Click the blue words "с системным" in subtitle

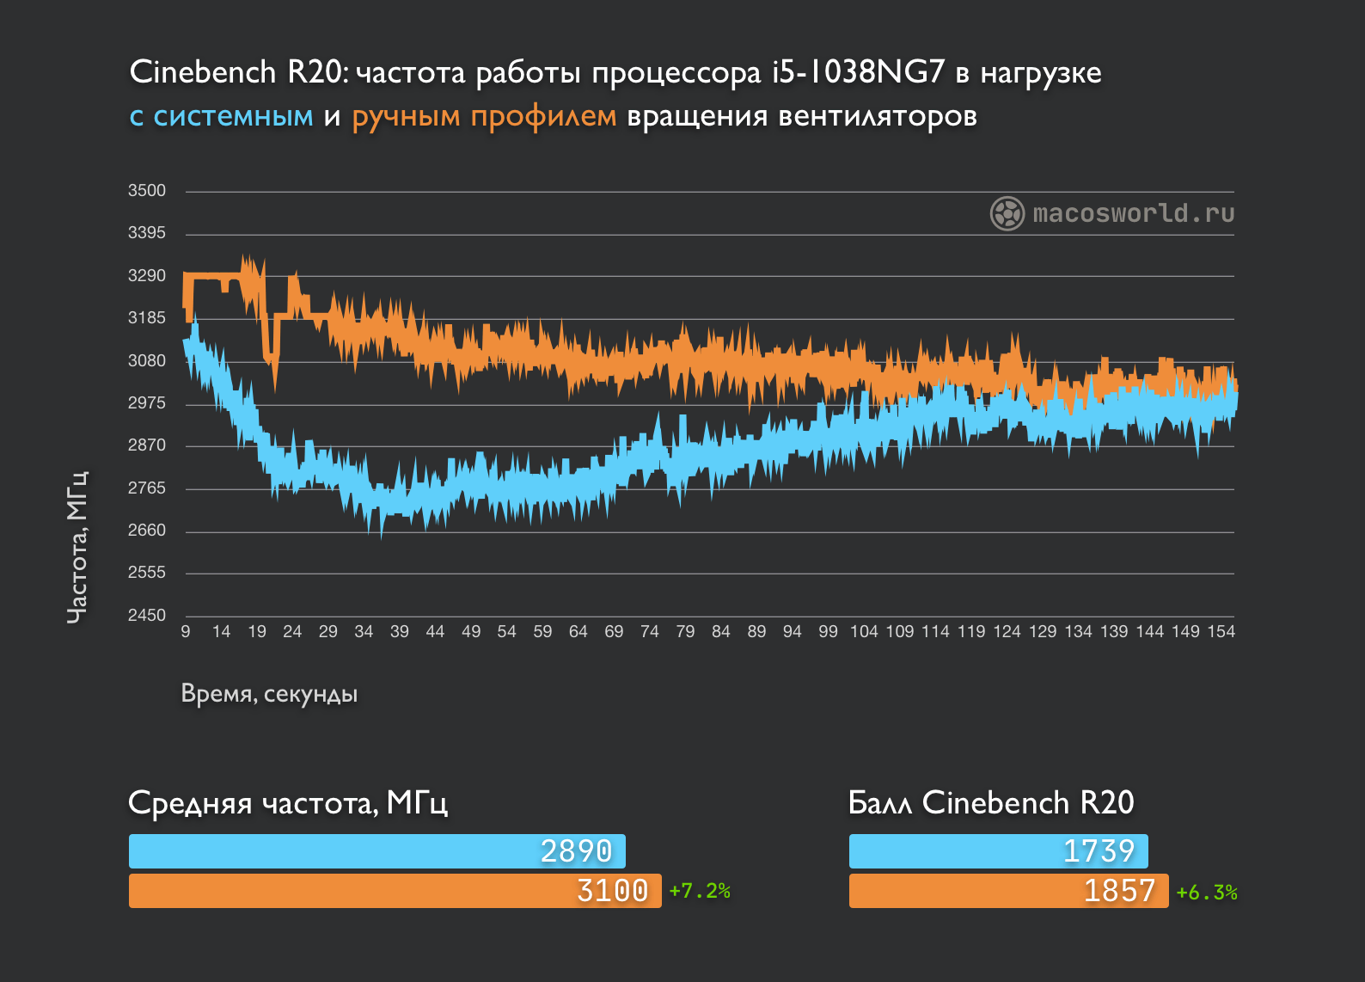coord(221,116)
